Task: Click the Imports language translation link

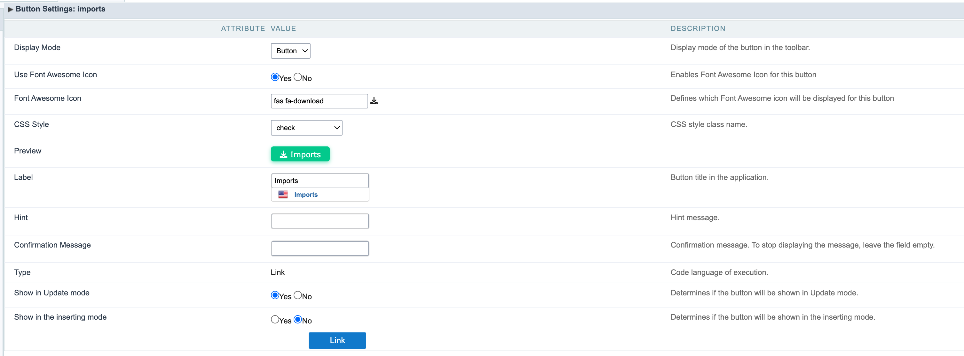Action: coord(306,194)
